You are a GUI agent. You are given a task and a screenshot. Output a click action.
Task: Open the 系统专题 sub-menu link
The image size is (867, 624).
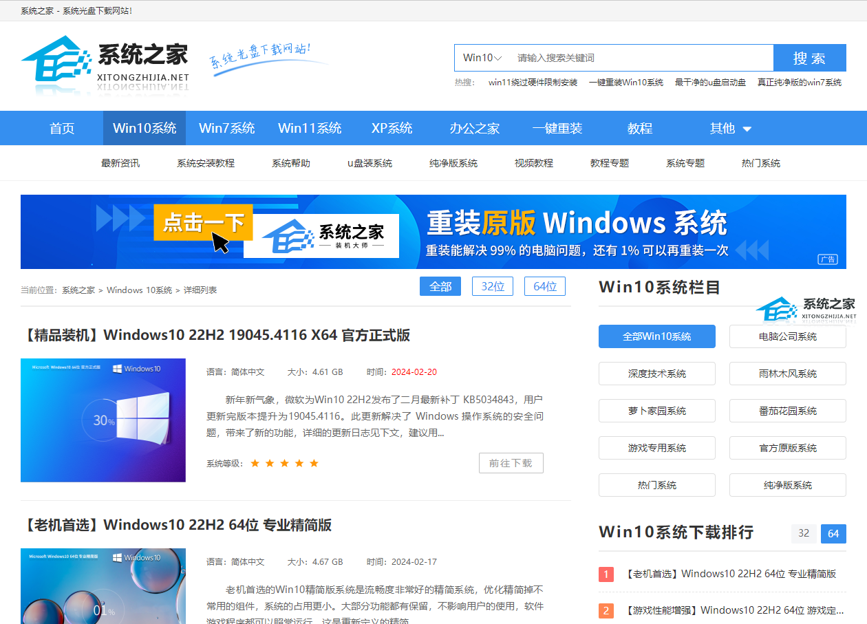pos(685,163)
